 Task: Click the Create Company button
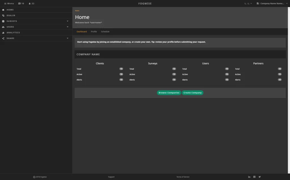pos(192,93)
